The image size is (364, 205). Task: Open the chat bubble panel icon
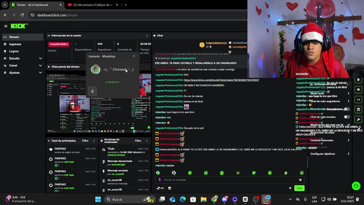click(x=358, y=90)
